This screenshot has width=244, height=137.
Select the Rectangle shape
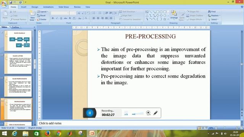pyautogui.click(x=157, y=12)
